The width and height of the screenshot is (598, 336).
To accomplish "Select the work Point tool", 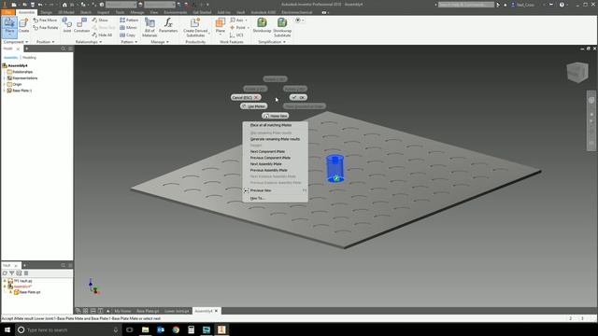I will (x=238, y=27).
